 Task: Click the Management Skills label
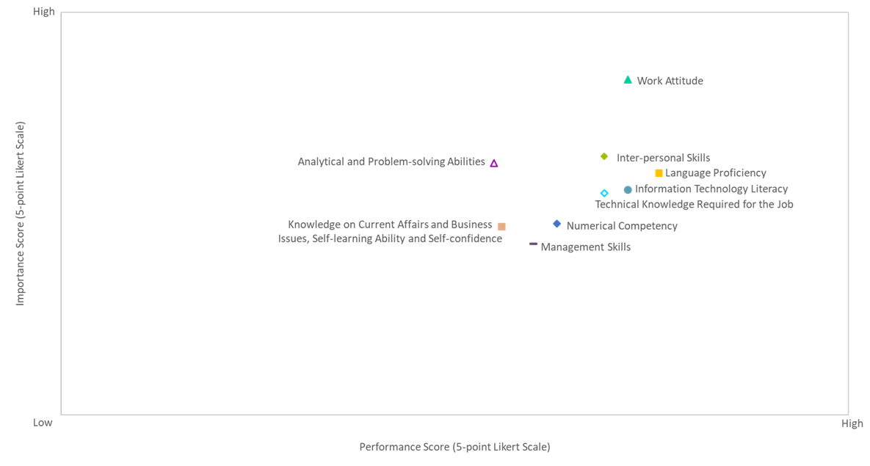pos(585,247)
